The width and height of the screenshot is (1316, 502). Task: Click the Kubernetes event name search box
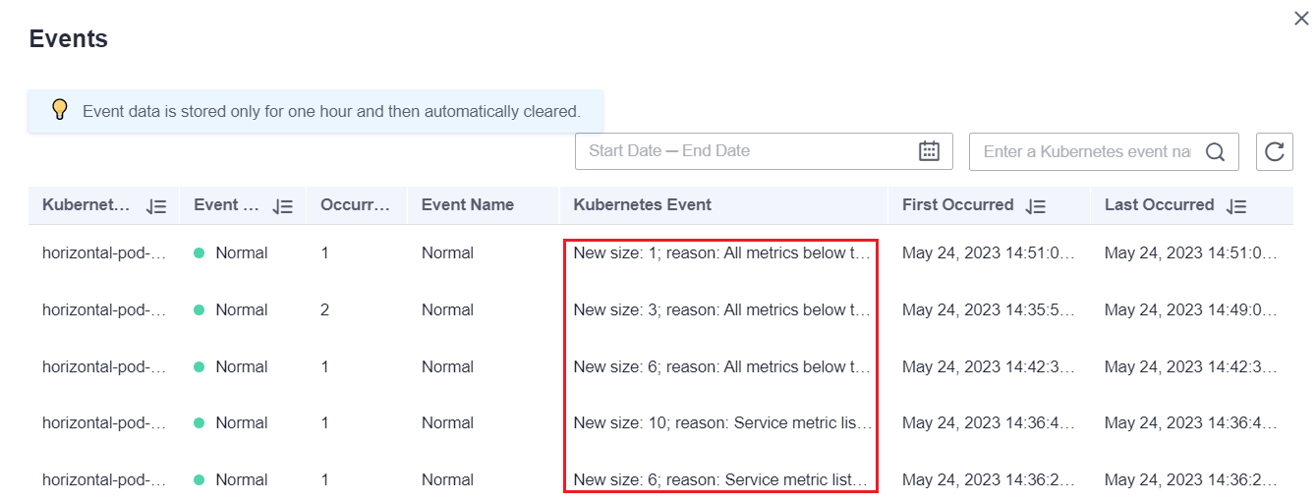1086,152
